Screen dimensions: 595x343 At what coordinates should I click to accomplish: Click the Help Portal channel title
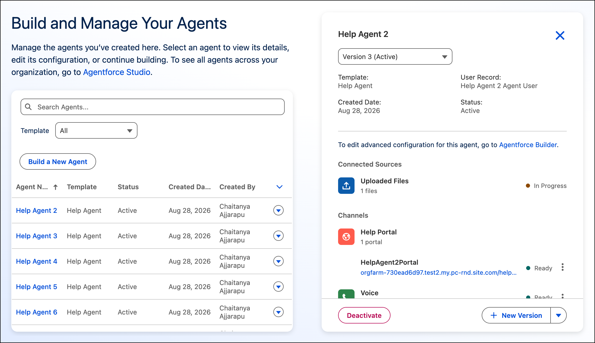click(379, 232)
